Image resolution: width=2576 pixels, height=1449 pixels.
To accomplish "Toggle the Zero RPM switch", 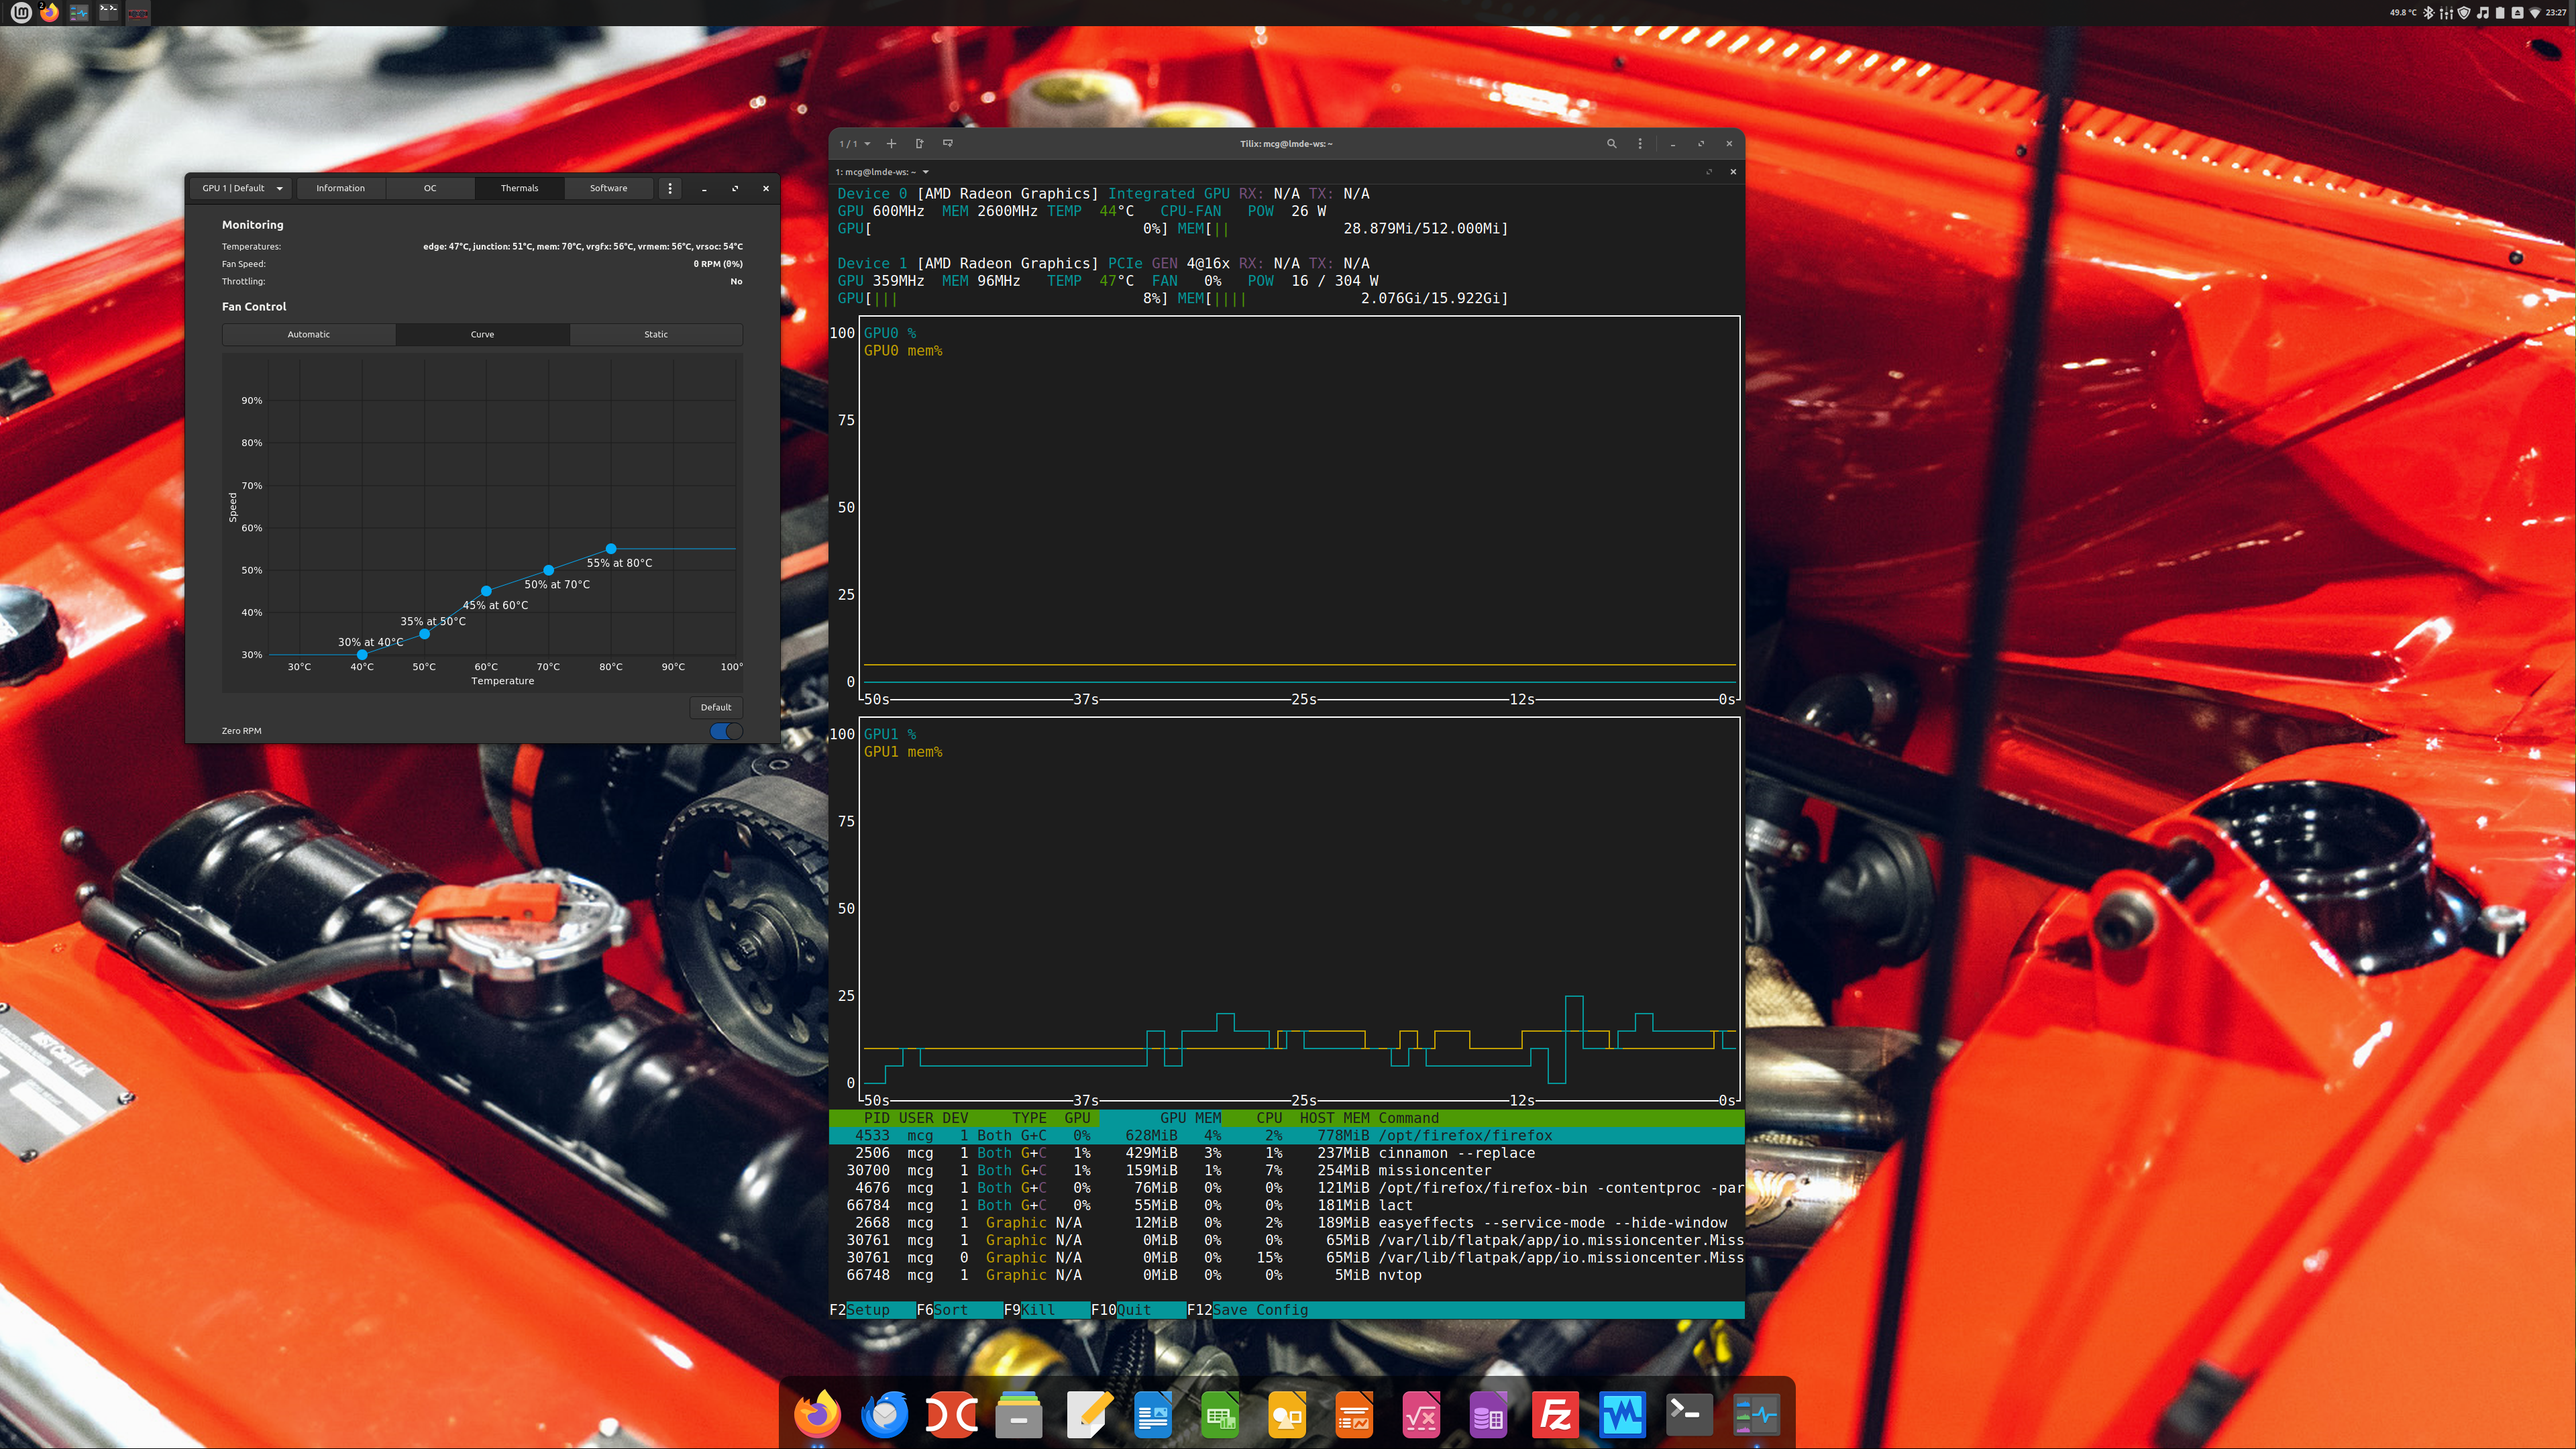I will coord(726,731).
